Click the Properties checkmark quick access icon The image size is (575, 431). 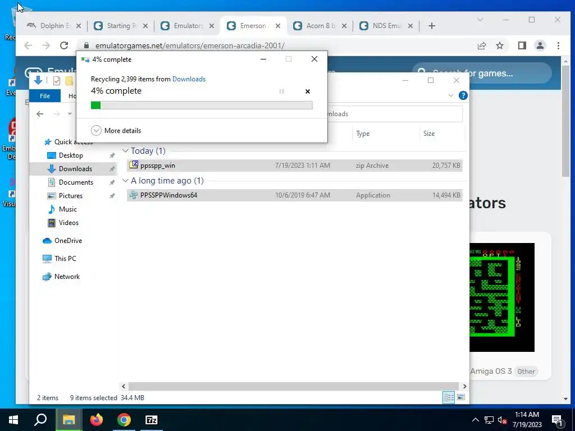point(57,81)
